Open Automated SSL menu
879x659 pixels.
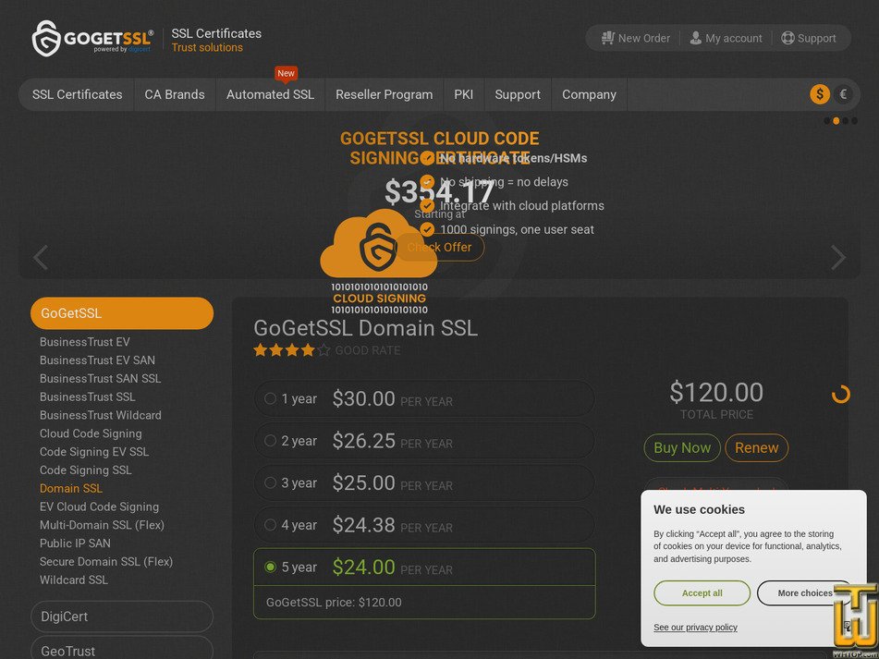click(270, 94)
